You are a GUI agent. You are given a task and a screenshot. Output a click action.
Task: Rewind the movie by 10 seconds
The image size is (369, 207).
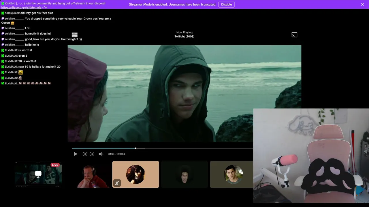(85, 154)
